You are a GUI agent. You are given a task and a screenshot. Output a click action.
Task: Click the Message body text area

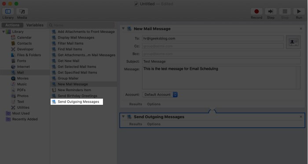coord(219,78)
